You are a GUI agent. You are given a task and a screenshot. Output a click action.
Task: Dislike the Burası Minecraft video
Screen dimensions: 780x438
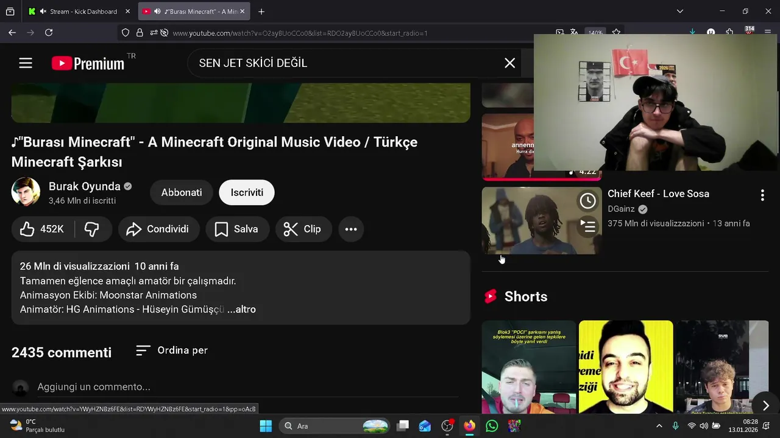(92, 229)
